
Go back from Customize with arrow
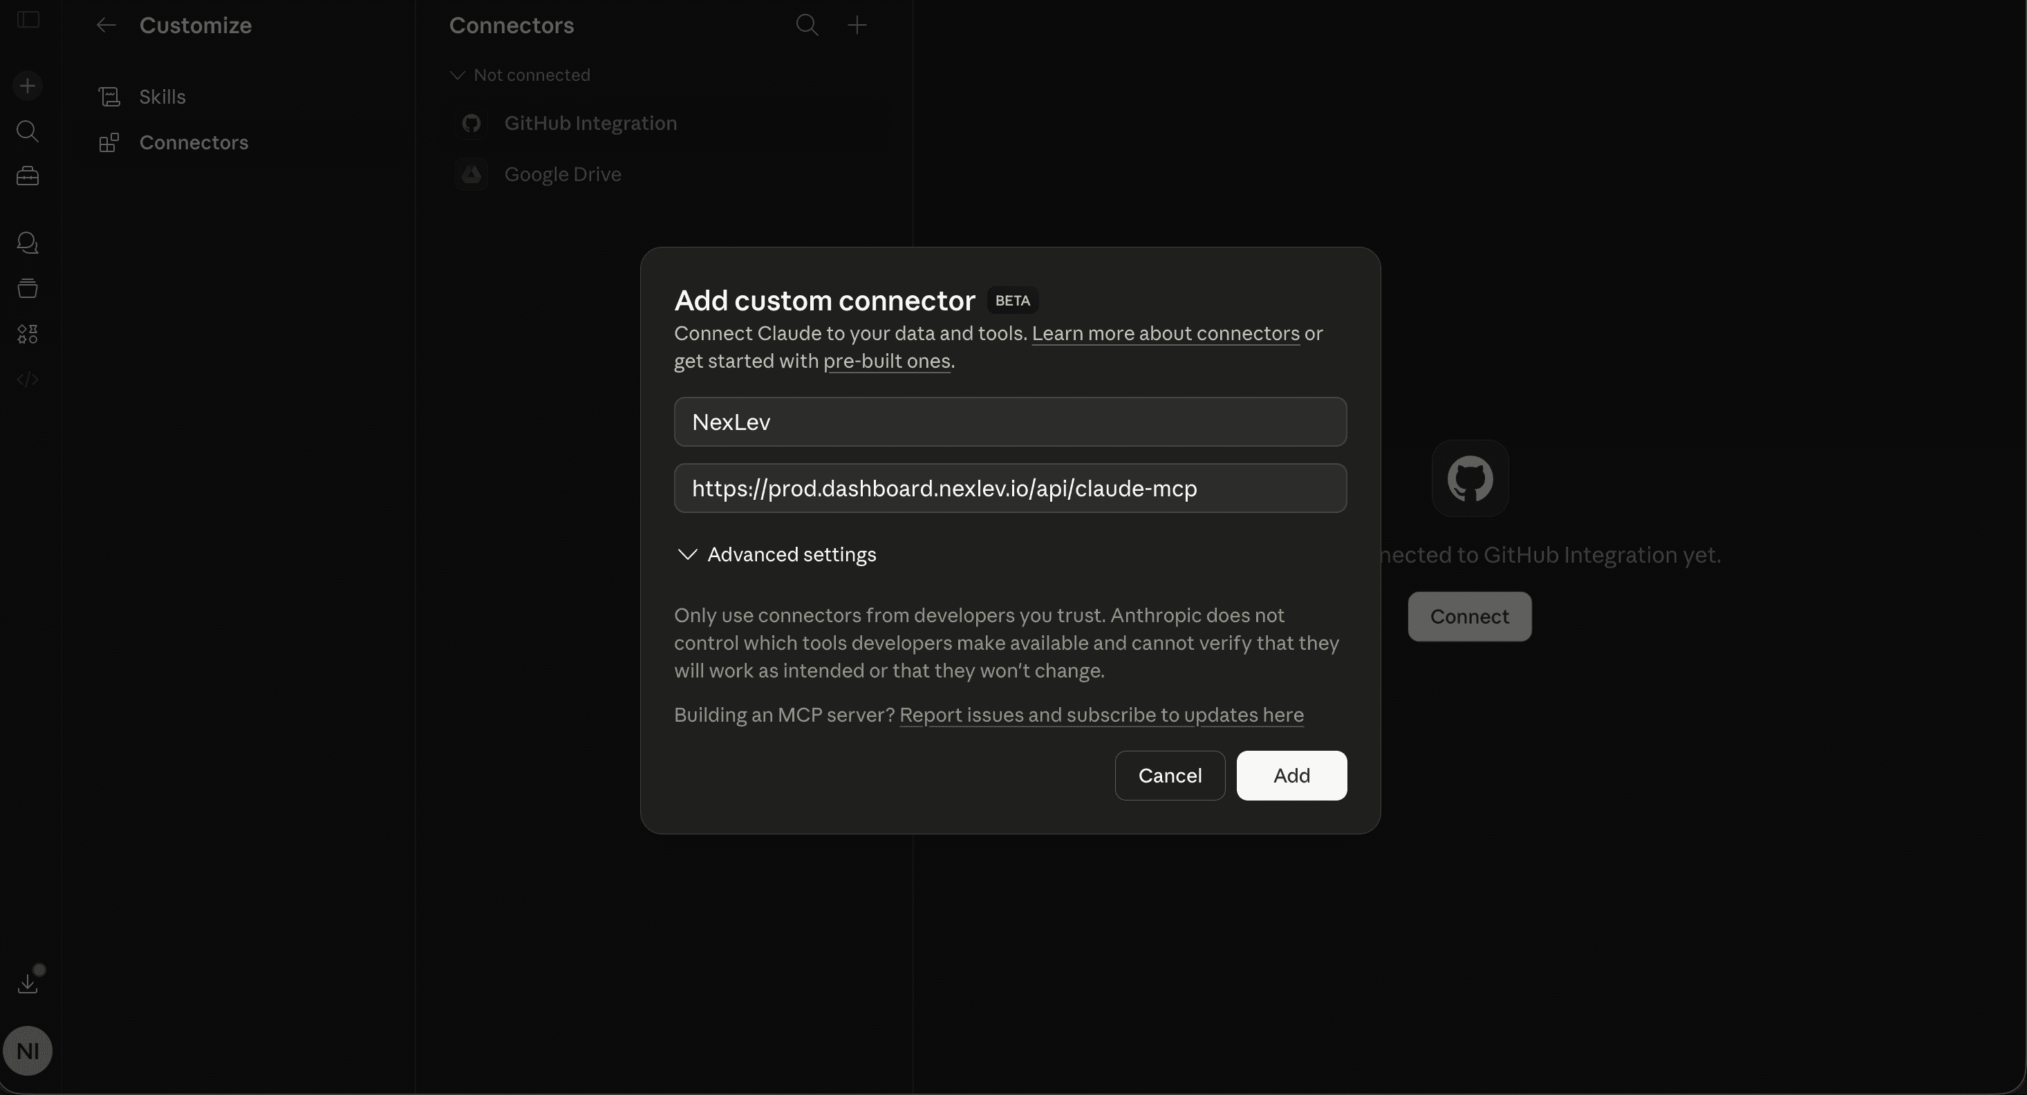[x=106, y=25]
